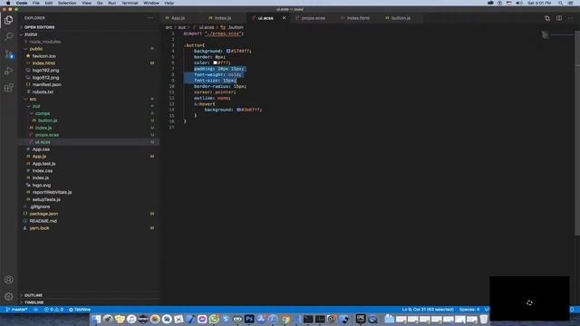Switch to the index.js editor tab
Screen dimensions: 580x326
222,18
